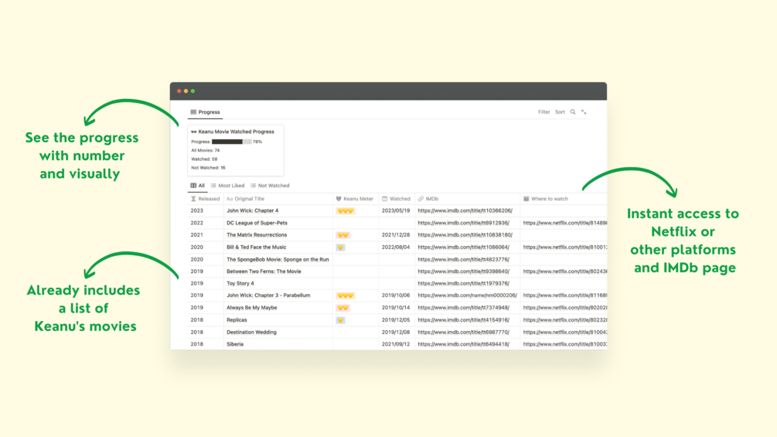Select title Destination Wedding

[x=251, y=332]
